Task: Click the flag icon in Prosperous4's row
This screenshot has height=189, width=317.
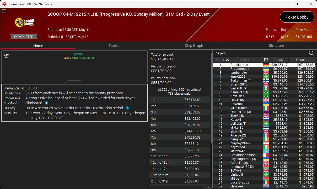Action: (266, 69)
